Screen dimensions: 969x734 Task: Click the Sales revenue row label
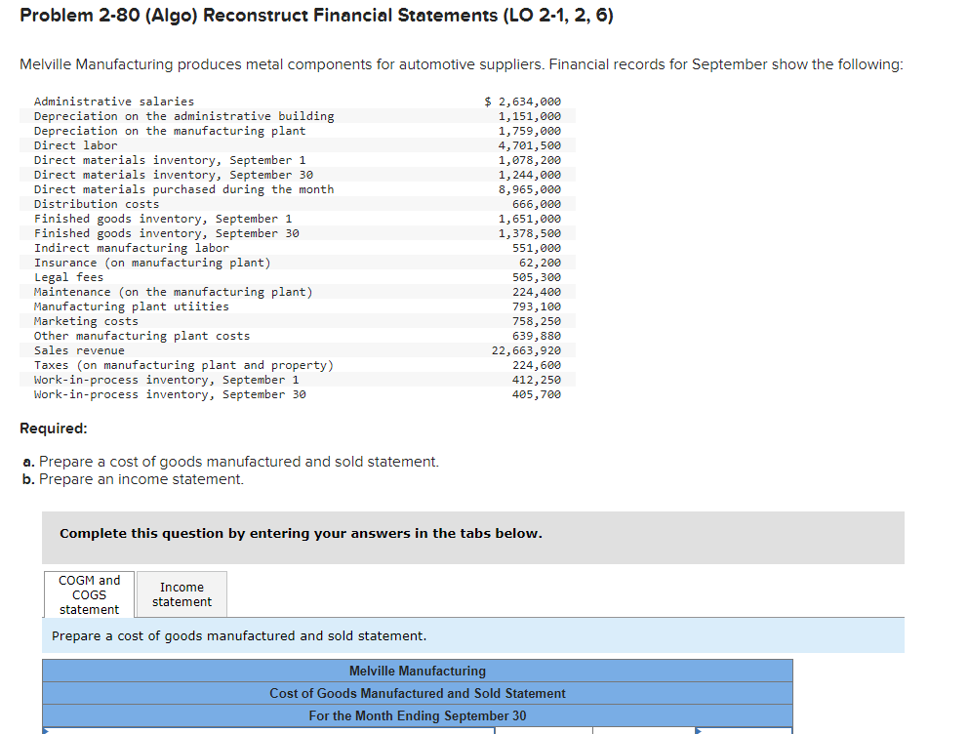pyautogui.click(x=79, y=350)
